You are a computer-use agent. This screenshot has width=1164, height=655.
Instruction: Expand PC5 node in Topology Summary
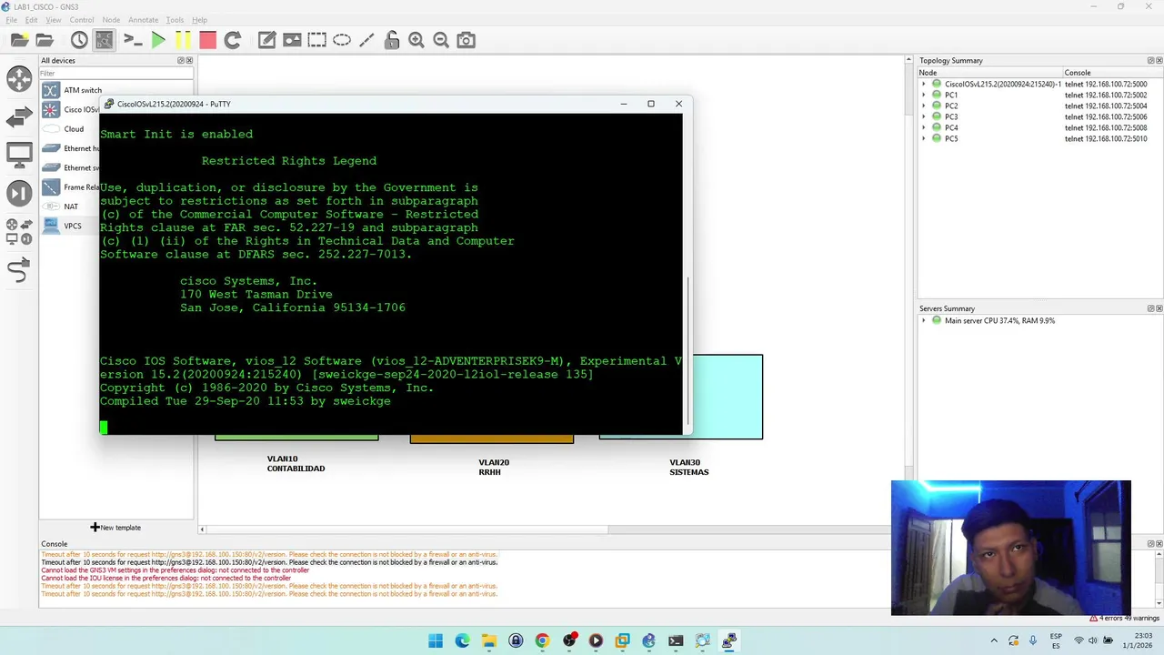tap(924, 138)
